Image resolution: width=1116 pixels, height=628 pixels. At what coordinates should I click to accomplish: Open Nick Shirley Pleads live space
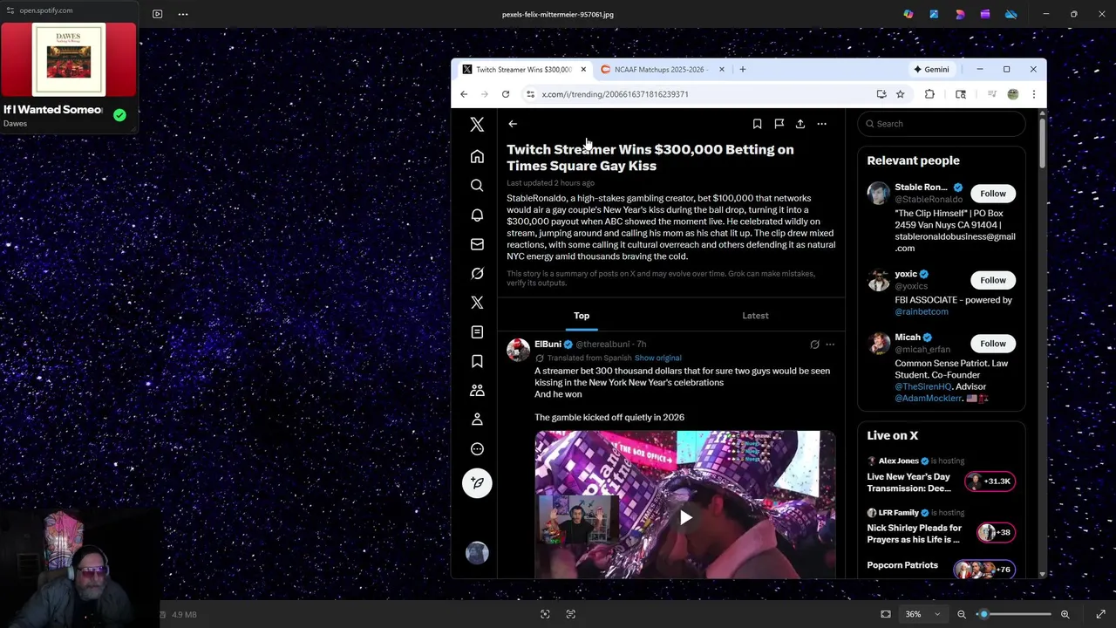915,534
